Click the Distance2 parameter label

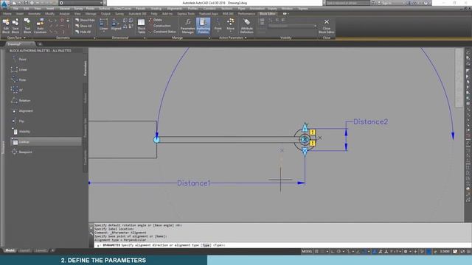pos(370,121)
